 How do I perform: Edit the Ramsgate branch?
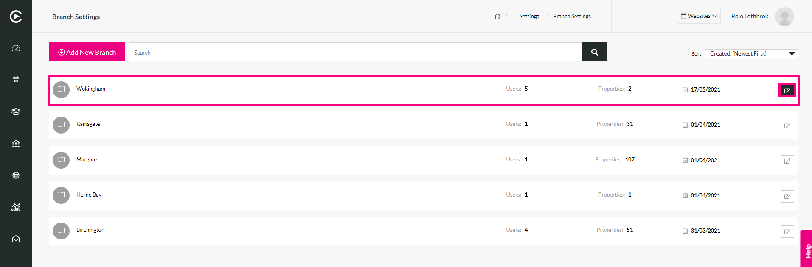[787, 126]
